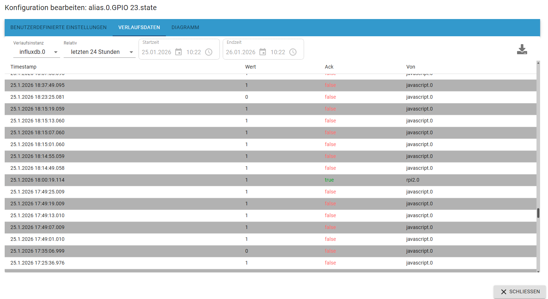Click the Schliessen button
548x299 pixels.
point(520,292)
